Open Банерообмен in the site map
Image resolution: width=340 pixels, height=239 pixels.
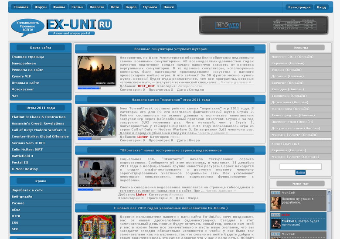[x=41, y=63]
